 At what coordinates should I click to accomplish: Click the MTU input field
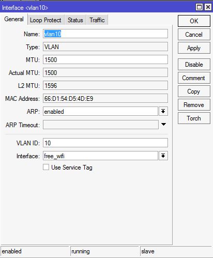tap(105, 59)
